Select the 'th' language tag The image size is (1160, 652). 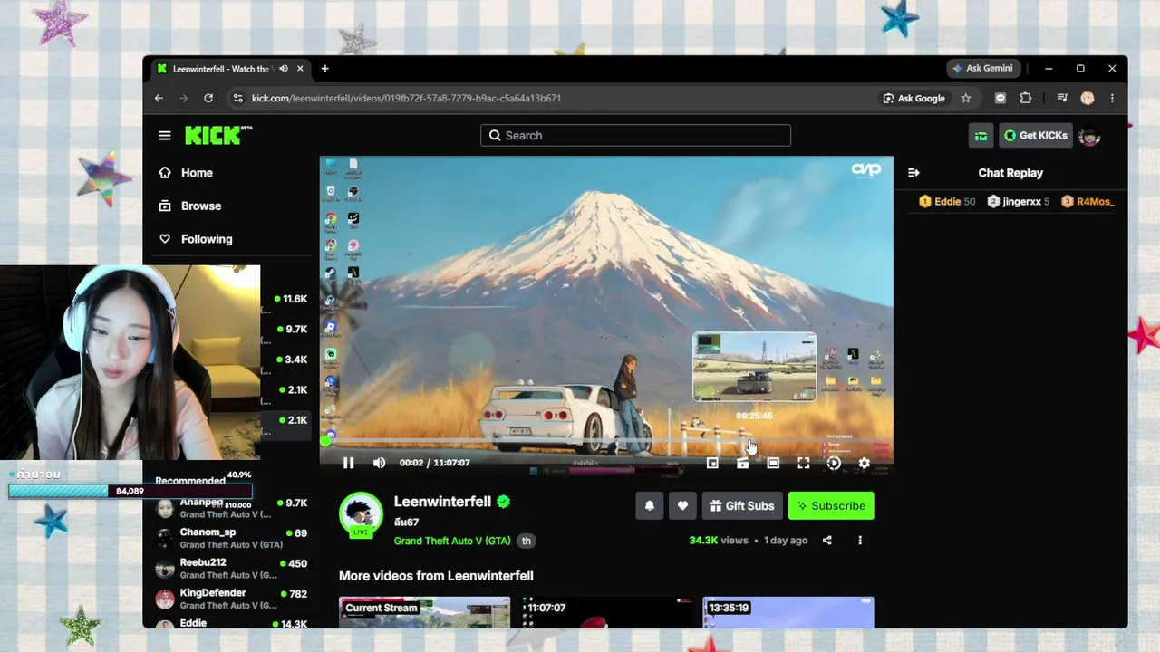527,541
